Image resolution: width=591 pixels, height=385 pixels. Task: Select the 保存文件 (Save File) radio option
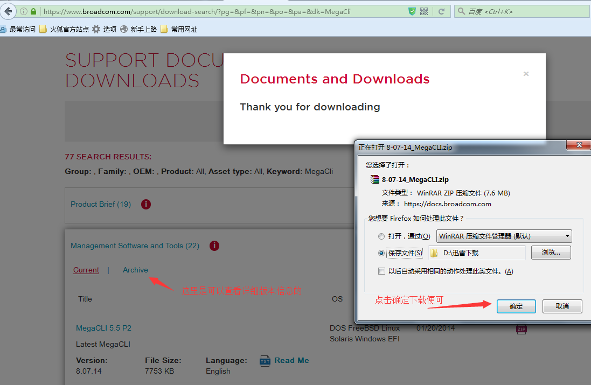[381, 253]
